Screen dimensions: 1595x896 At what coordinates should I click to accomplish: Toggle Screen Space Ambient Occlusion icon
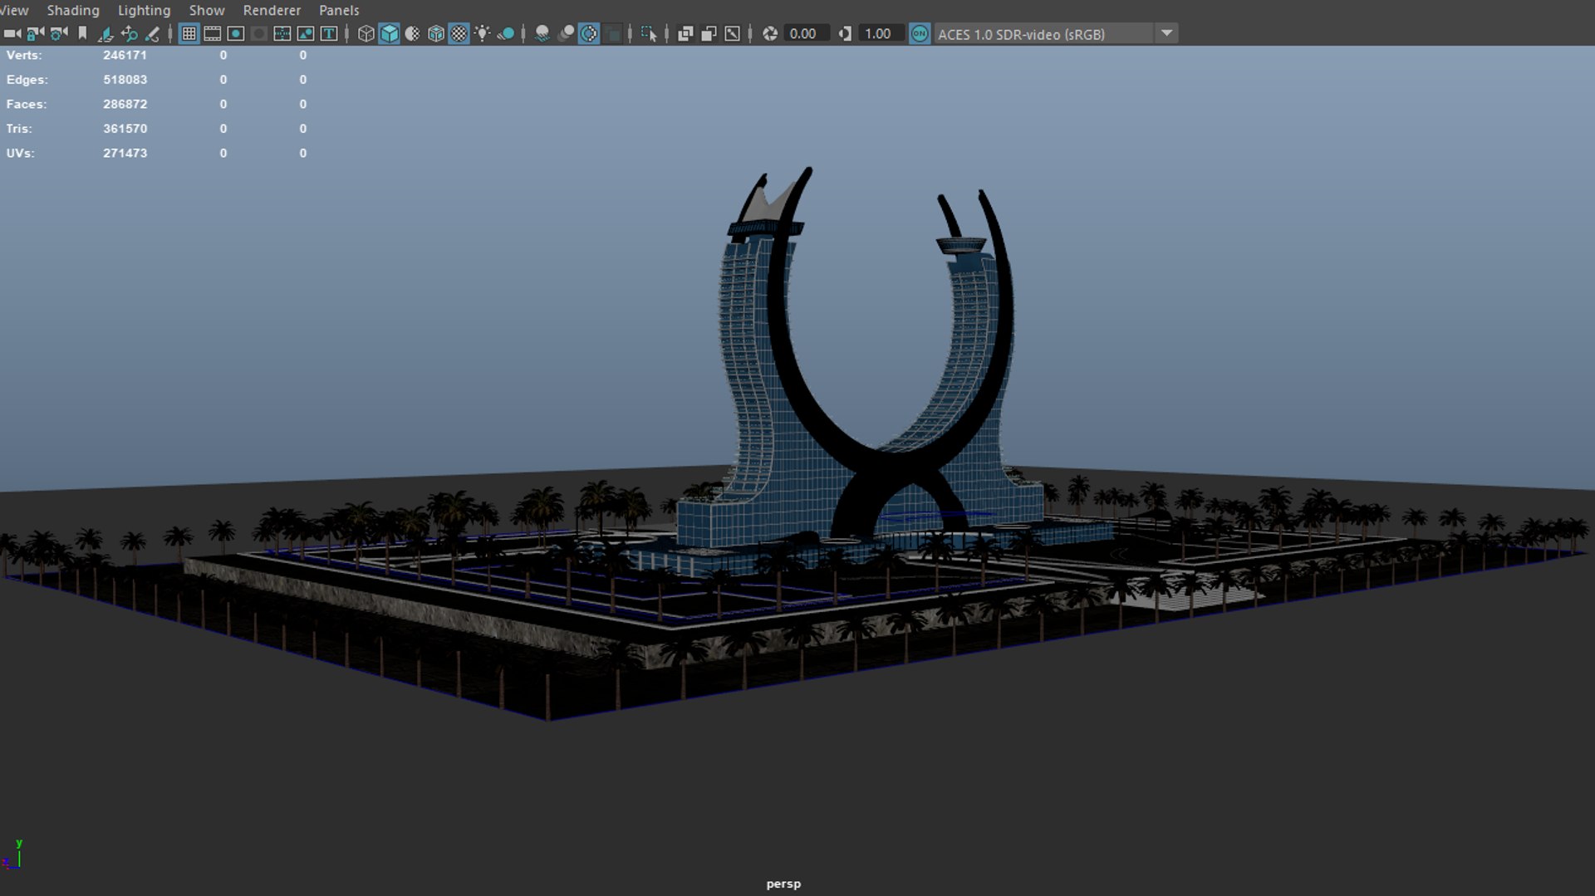click(542, 34)
